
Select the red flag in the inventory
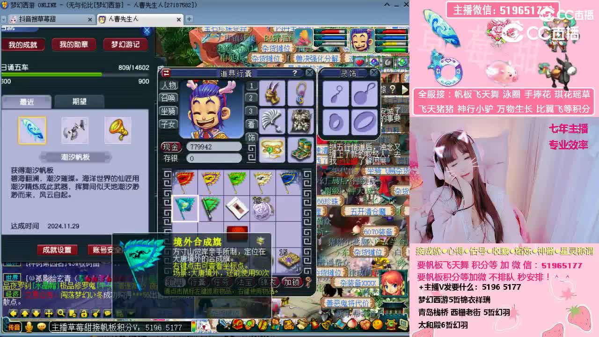[x=185, y=183]
